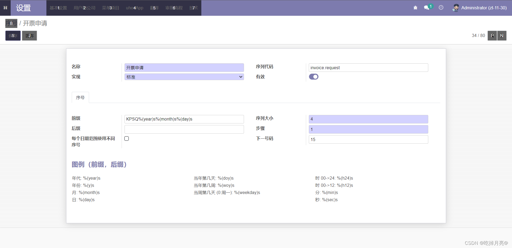Go to previous record with the P arrow
Viewport: 512px width, 248px height.
(492, 35)
